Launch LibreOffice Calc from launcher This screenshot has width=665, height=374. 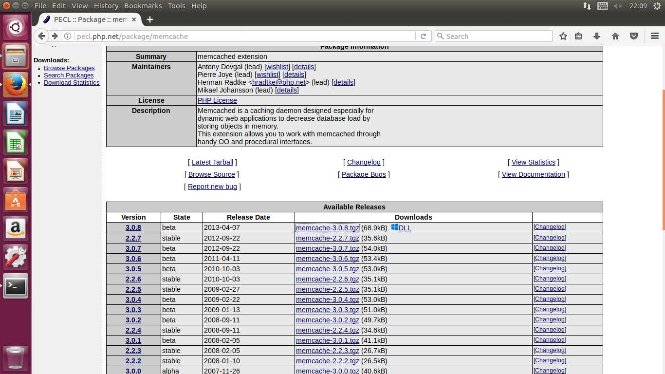(x=16, y=143)
